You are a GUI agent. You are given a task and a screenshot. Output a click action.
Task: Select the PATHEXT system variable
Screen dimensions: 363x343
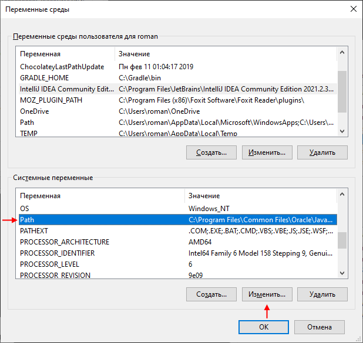click(178, 230)
